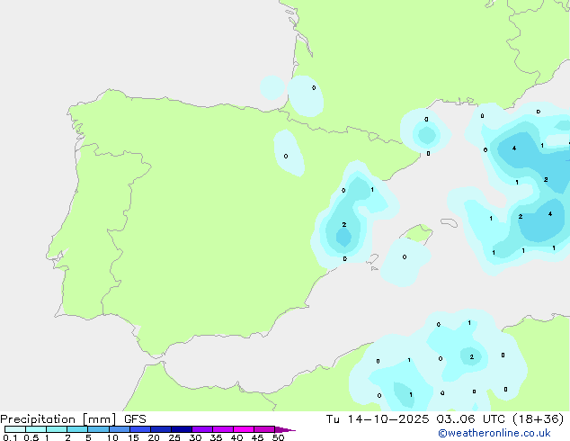
Task: Pick the 10–15 mm legend color swatch
Action: [x=120, y=429]
